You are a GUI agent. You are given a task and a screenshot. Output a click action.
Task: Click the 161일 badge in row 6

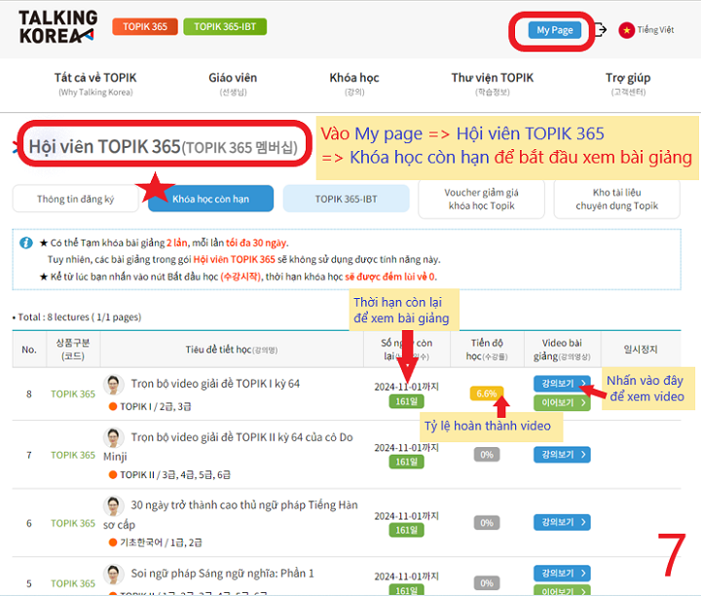(406, 530)
